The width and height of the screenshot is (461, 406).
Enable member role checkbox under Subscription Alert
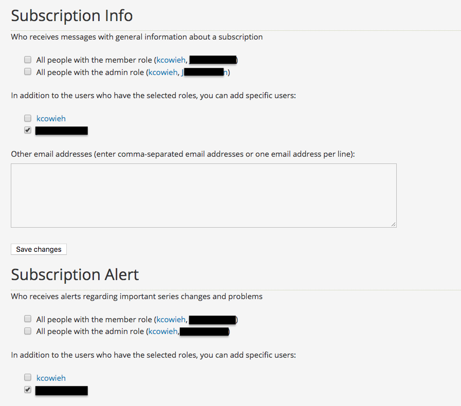[28, 319]
